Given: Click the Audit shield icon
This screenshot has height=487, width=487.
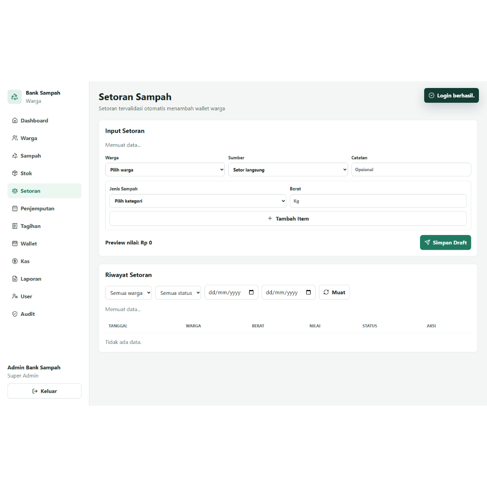Looking at the screenshot, I should (15, 314).
